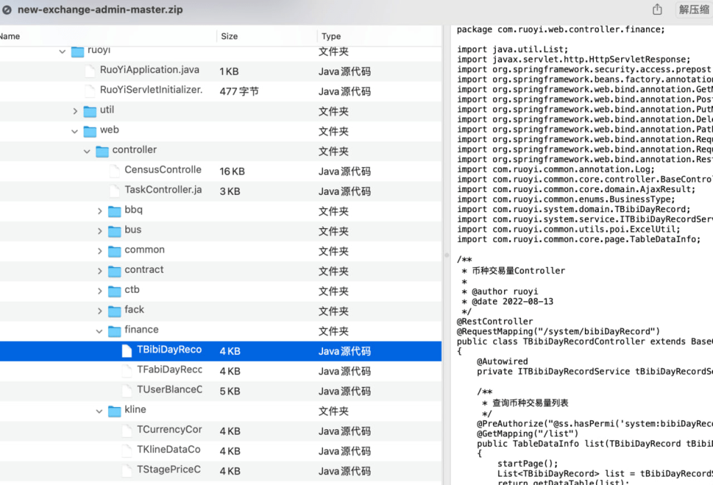Click the RuoYiApplication.java file icon
This screenshot has width=713, height=485.
click(88, 70)
